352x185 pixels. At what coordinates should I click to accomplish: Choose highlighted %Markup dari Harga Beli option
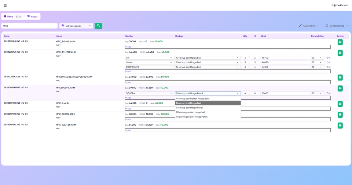[208, 103]
